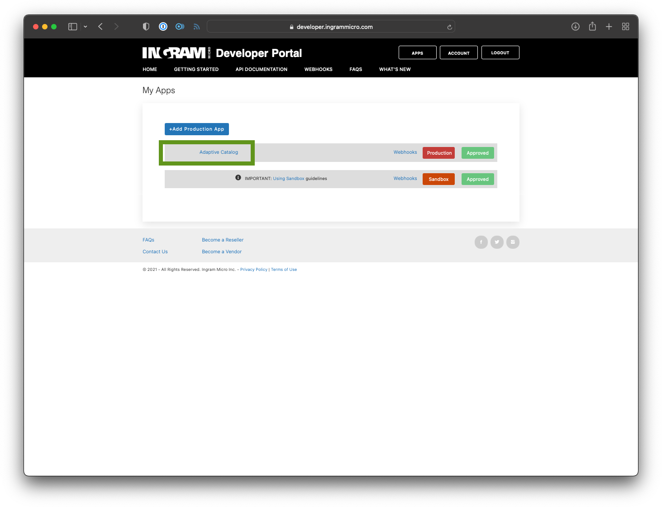Open the Adaptive Catalog app link
The height and width of the screenshot is (507, 662).
point(219,152)
